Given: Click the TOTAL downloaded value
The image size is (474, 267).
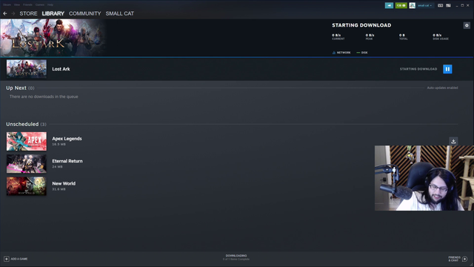Looking at the screenshot, I should (401, 35).
